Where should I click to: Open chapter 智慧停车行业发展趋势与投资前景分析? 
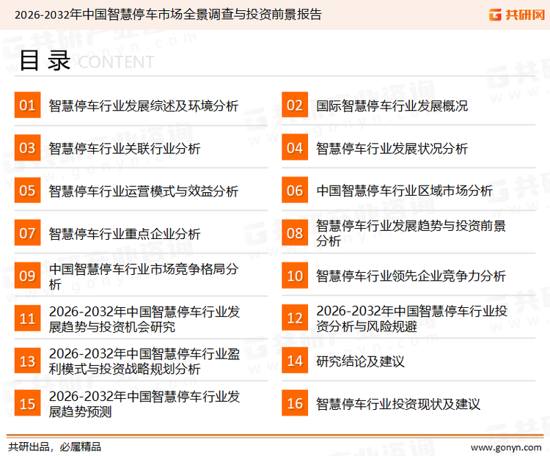pos(411,233)
